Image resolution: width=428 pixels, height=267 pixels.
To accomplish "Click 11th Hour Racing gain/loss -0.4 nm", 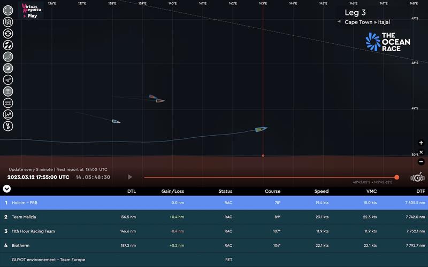I will point(177,231).
